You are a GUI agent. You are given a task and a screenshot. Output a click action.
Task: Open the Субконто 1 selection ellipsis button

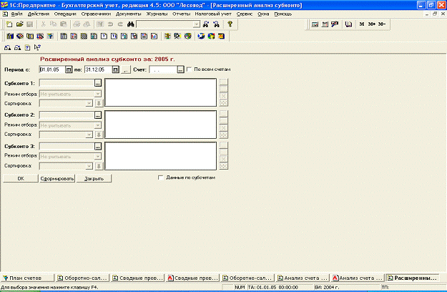(x=98, y=83)
